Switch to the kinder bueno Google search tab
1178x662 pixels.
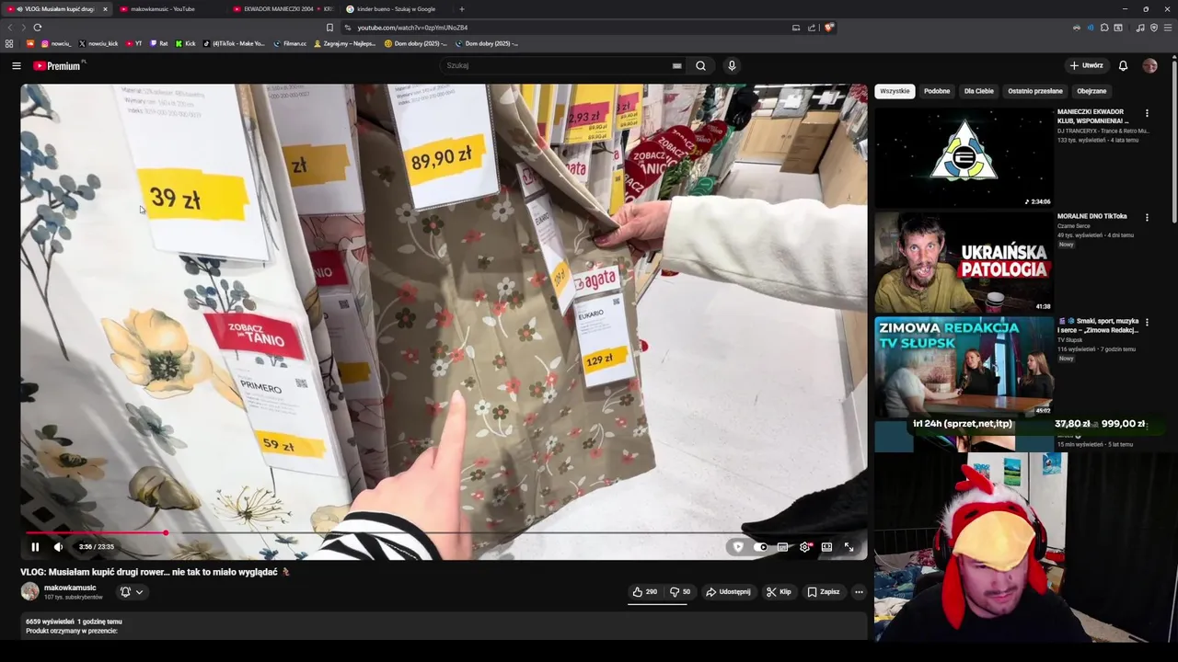pyautogui.click(x=396, y=9)
